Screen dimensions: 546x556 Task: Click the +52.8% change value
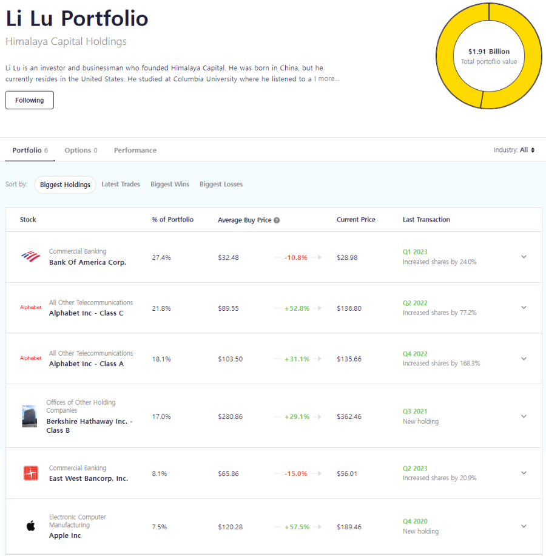point(297,308)
